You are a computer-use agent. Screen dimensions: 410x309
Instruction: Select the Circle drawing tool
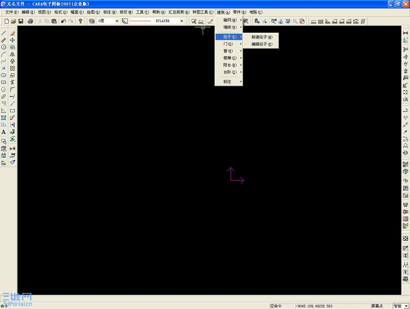4,47
